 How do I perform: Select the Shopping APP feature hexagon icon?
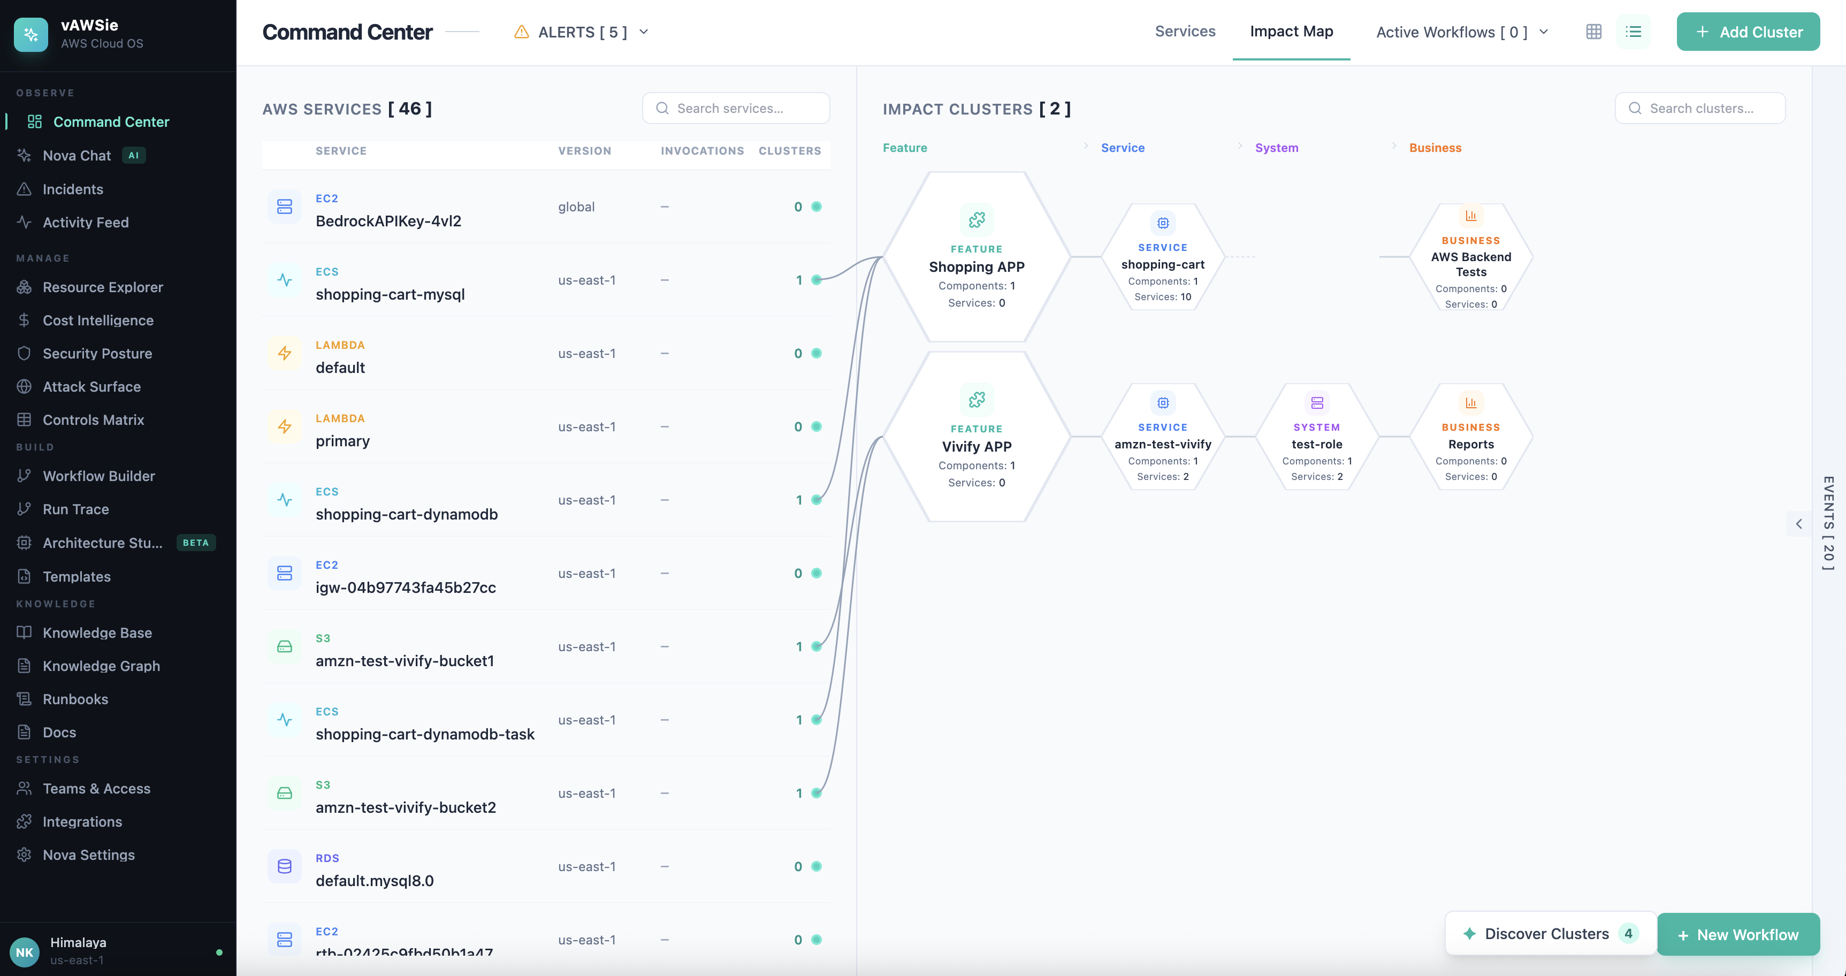(x=976, y=220)
